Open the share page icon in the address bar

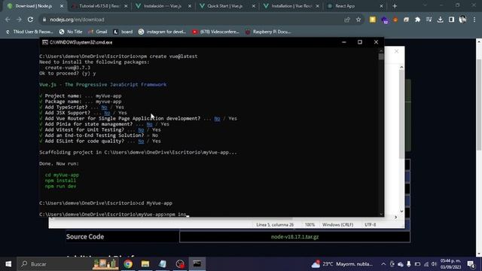(x=347, y=20)
